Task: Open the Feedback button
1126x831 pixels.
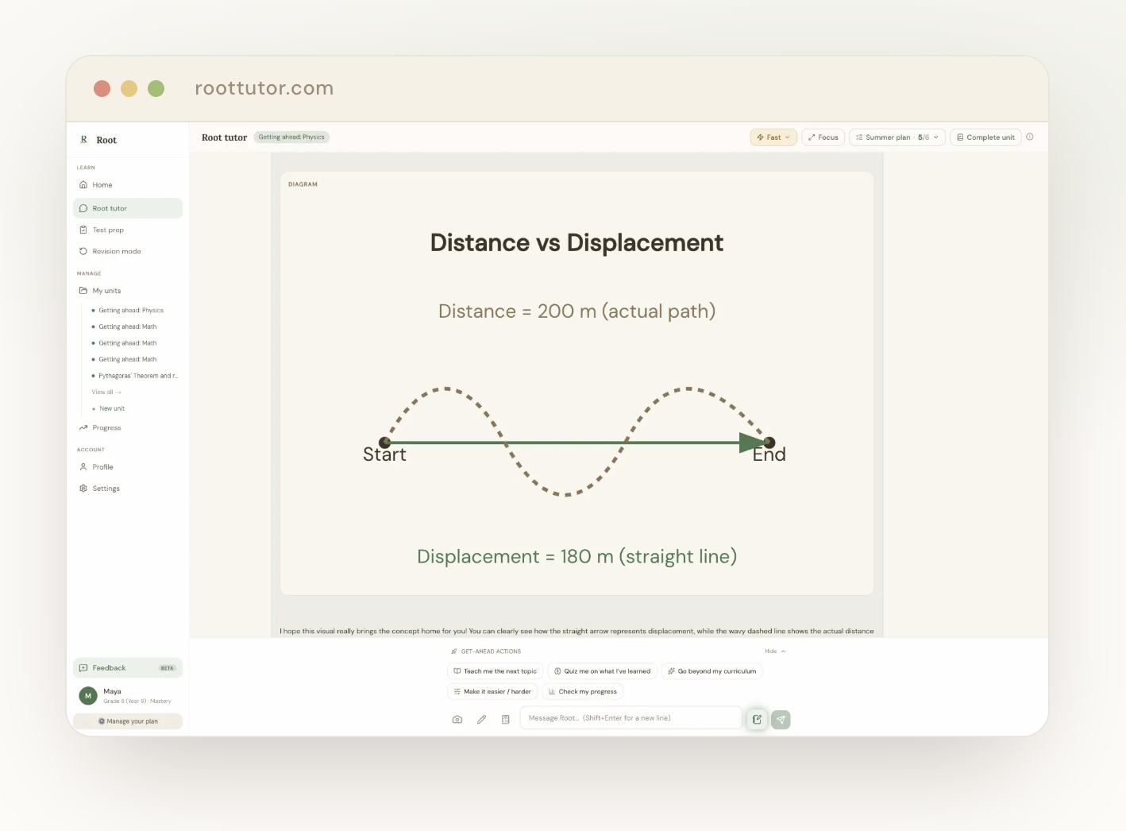Action: pos(128,668)
